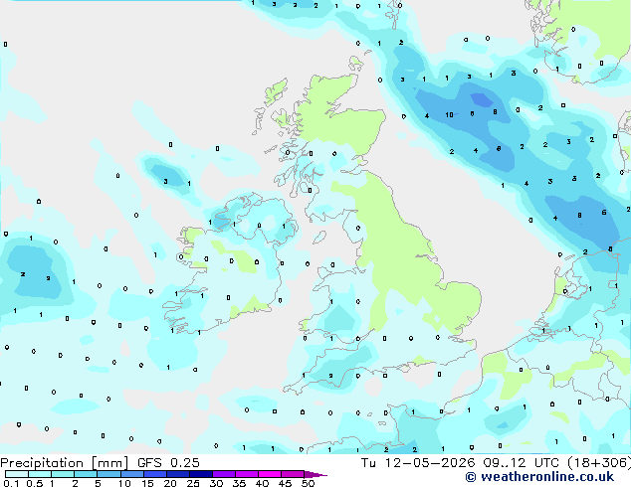The width and height of the screenshot is (631, 487).
Task: Click the '30' legend scale label
Action: (216, 483)
